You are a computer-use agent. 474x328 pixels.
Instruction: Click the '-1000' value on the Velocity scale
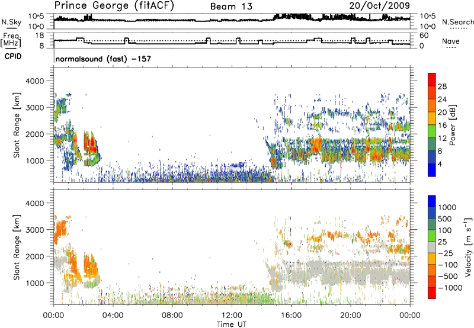[x=450, y=288]
